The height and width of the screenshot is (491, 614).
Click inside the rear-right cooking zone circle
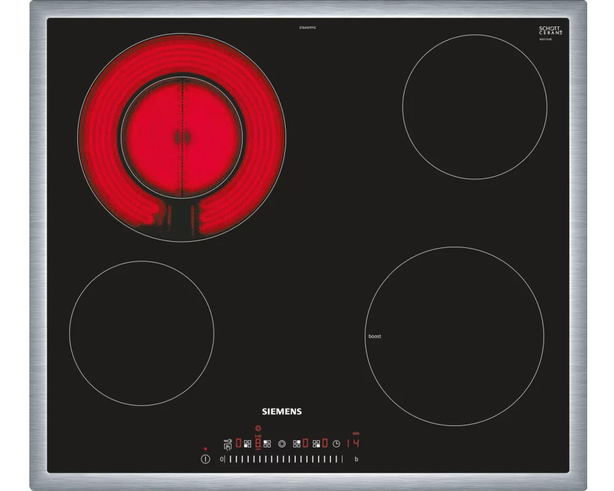[474, 106]
